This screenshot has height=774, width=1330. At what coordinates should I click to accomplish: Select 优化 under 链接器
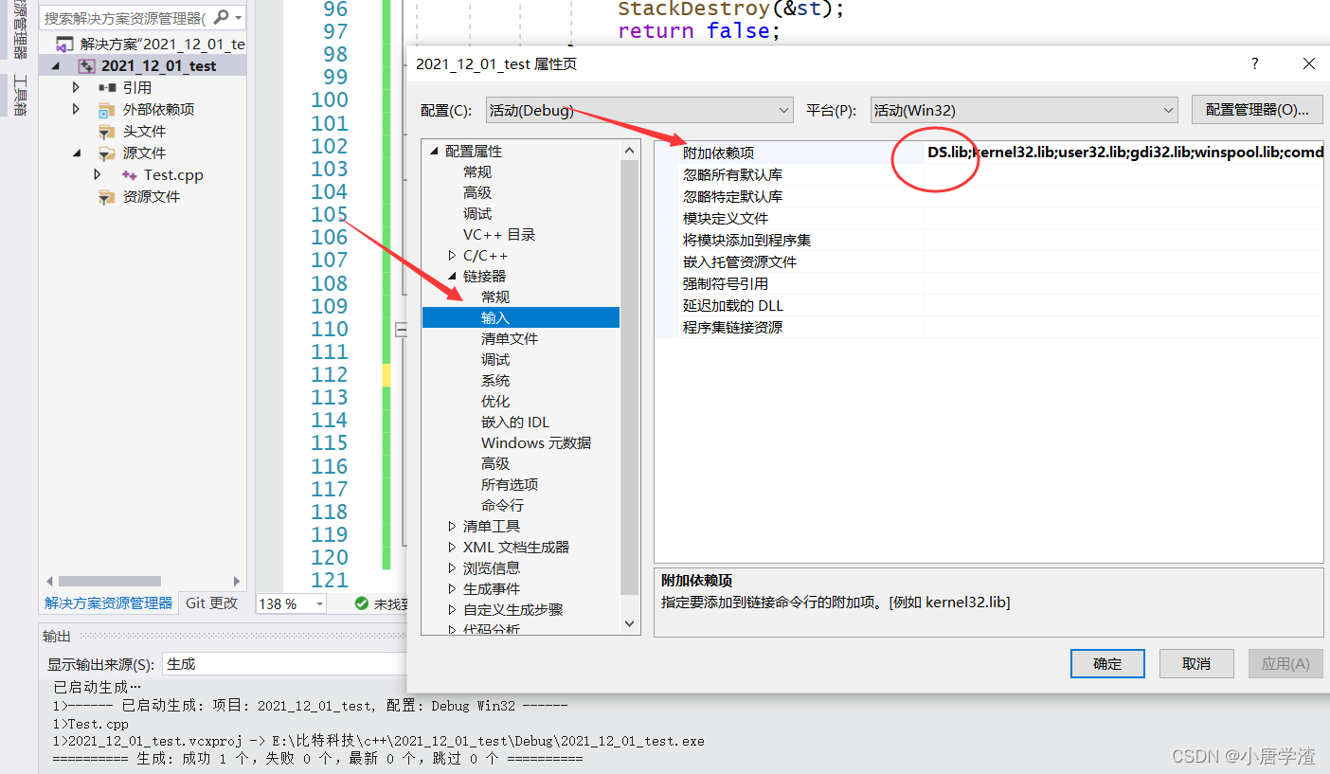click(495, 401)
